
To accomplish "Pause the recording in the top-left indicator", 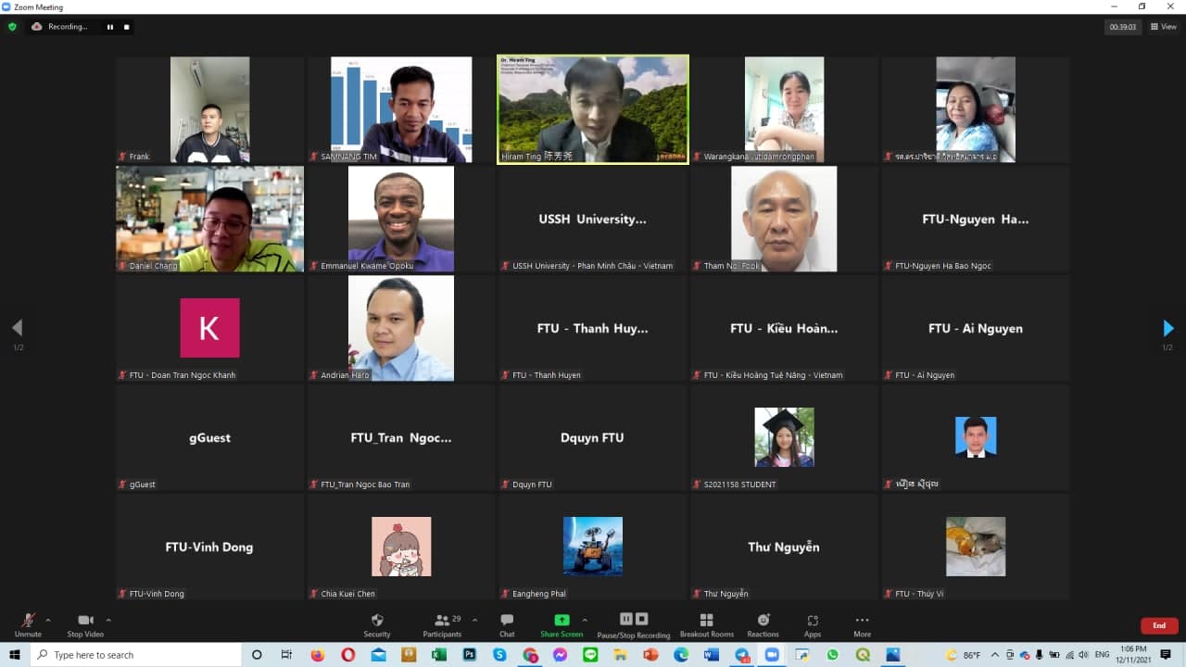I will [109, 27].
